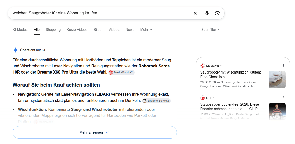Open MediaMarkt +2 source chip
Screen dimensions: 295x144
pyautogui.click(x=122, y=72)
